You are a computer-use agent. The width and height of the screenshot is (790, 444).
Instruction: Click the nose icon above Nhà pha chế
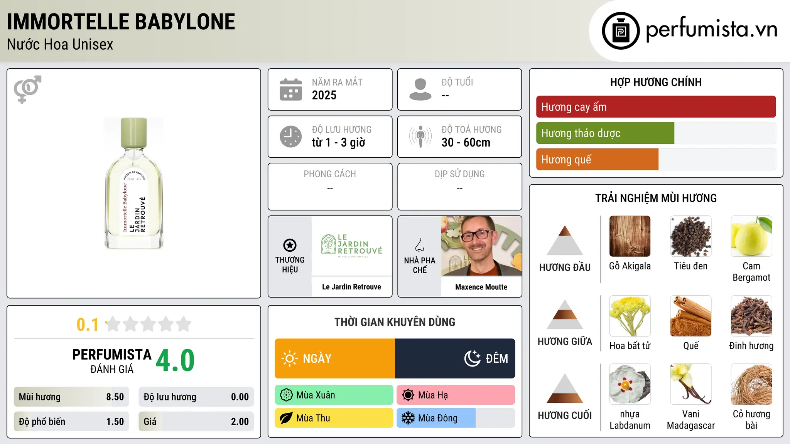(420, 245)
